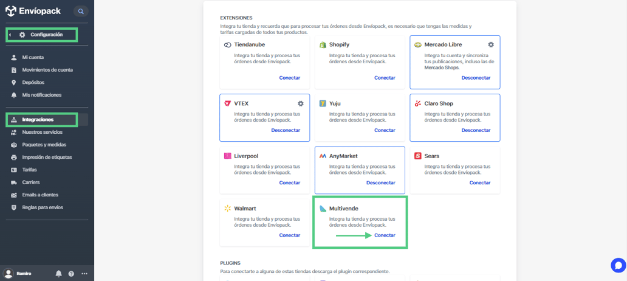Click the Impresión de etiquetas printer icon

(x=14, y=158)
